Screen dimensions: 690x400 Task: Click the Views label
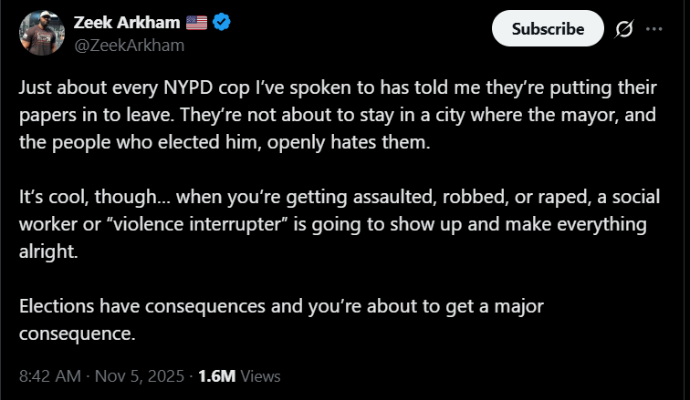(261, 375)
